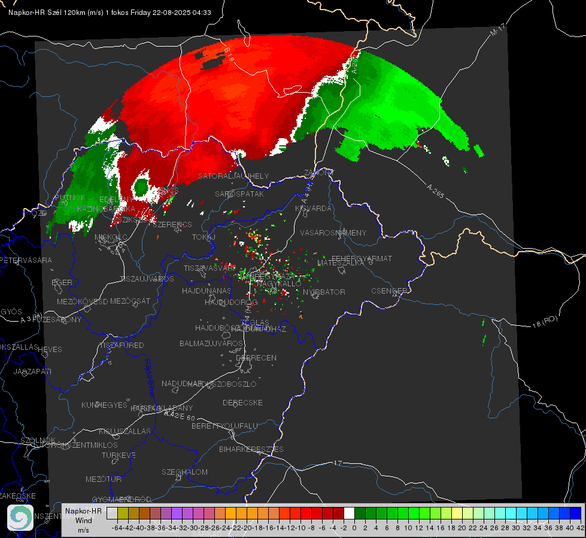Click the Hajdú-Bihar county label
586x538 pixels.
click(150, 377)
